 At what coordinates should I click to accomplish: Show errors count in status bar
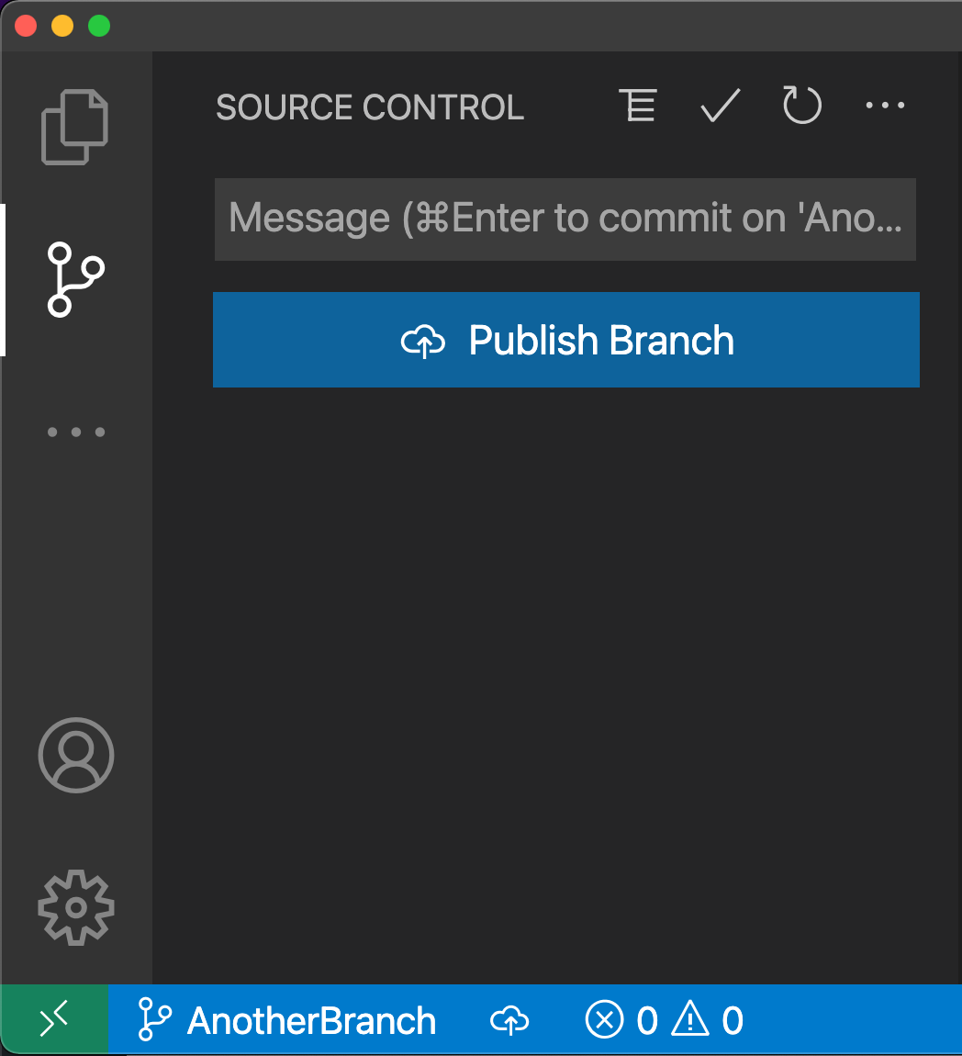(x=645, y=1019)
